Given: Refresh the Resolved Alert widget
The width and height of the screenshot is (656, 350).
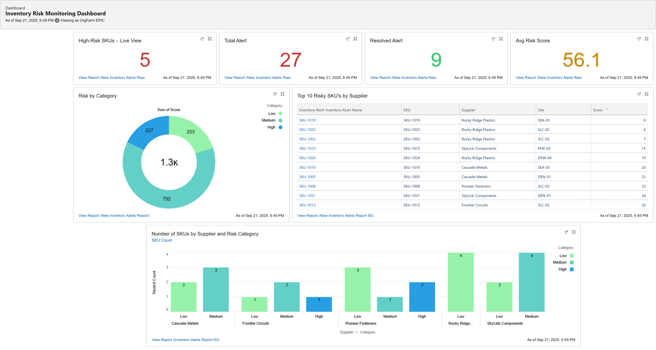Looking at the screenshot, I should tap(493, 39).
